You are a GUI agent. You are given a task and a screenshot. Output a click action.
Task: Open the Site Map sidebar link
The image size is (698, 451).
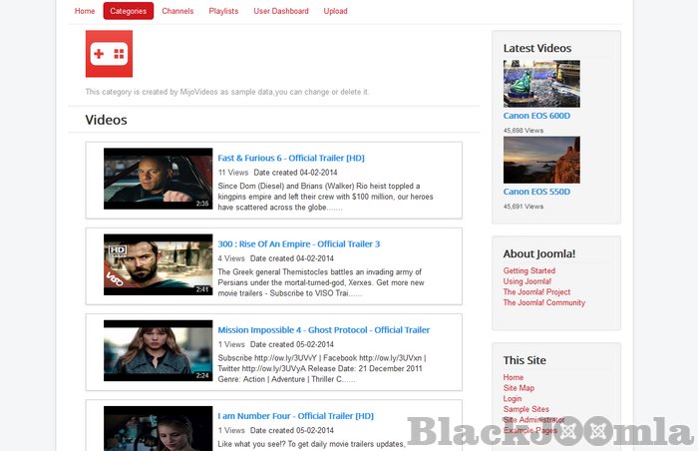[x=519, y=388]
